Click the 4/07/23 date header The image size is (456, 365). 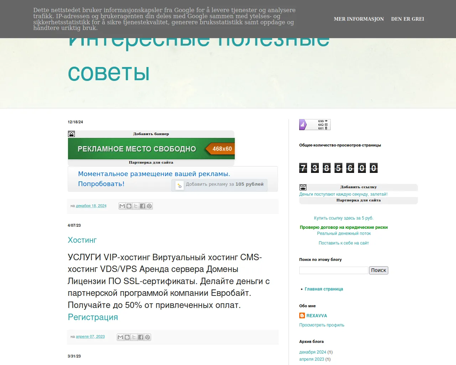coord(74,225)
